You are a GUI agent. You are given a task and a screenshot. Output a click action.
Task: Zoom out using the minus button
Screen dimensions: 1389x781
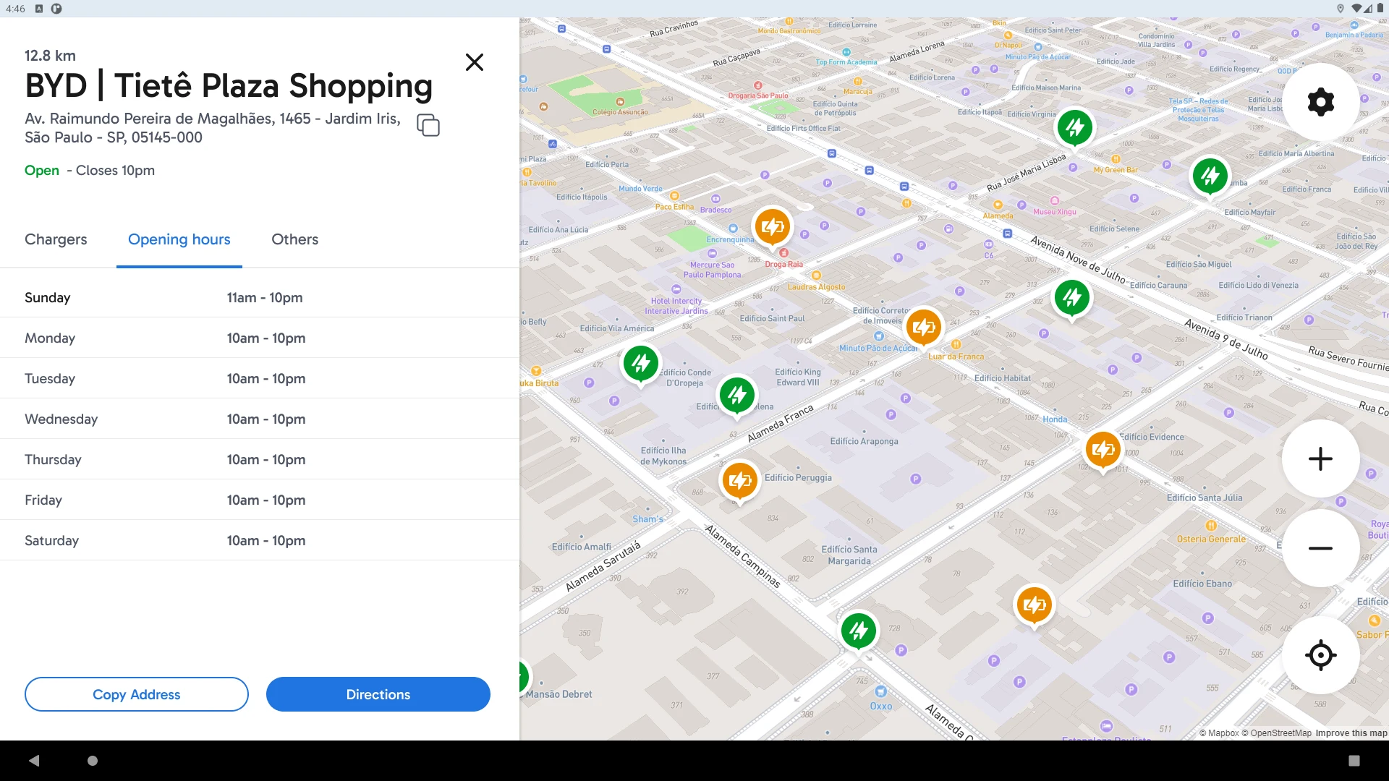(x=1320, y=548)
